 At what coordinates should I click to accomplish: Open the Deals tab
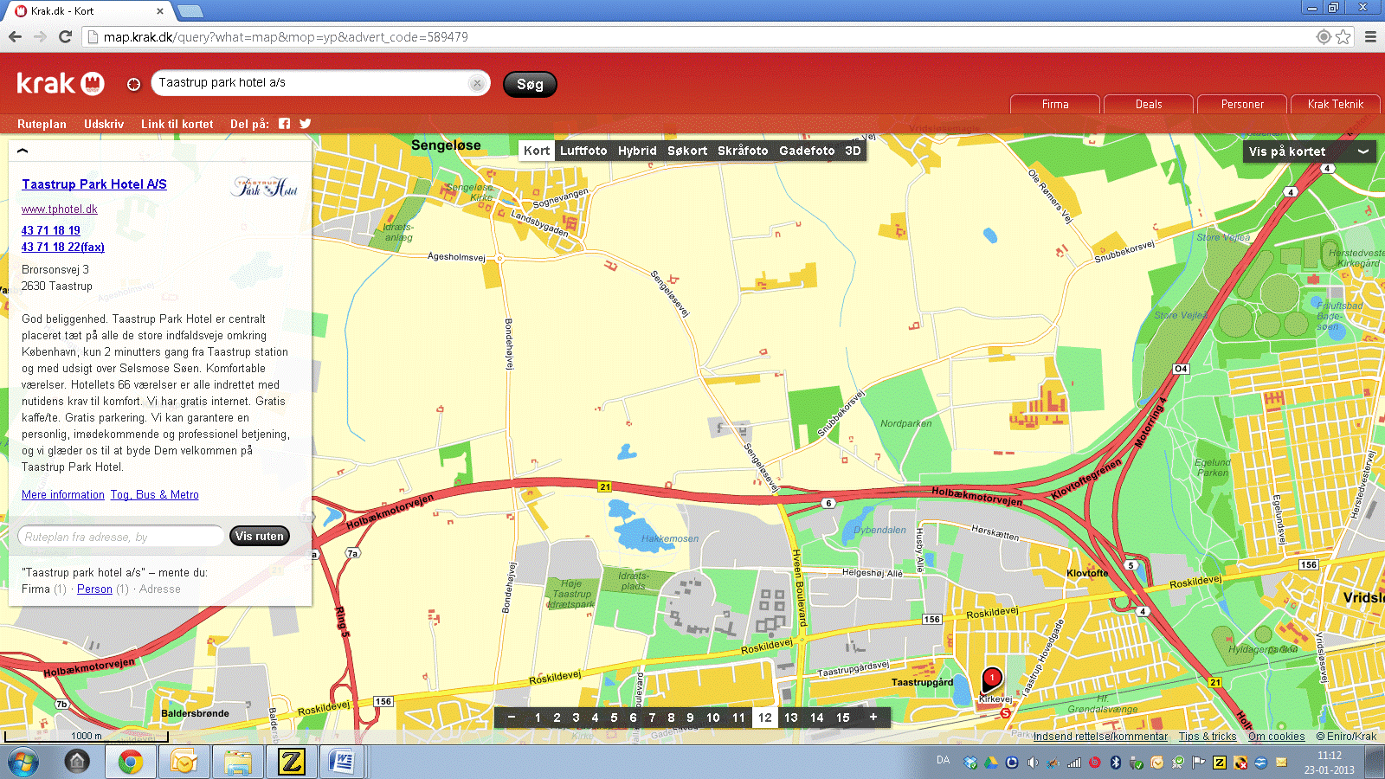coord(1149,104)
